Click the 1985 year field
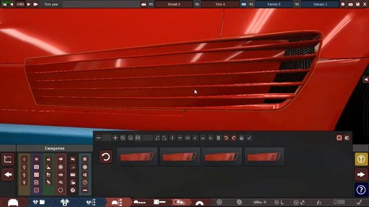Viewport: 369px width, 207px height. pos(20,4)
